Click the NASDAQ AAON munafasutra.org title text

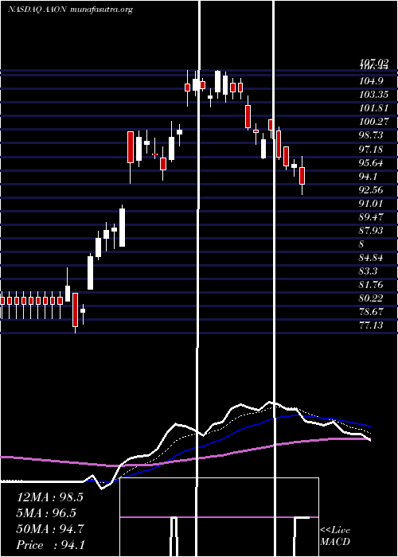70,10
